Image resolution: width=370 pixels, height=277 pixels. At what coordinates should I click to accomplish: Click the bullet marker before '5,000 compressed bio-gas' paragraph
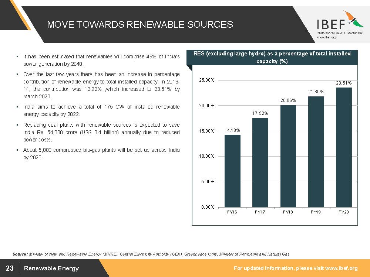17,150
